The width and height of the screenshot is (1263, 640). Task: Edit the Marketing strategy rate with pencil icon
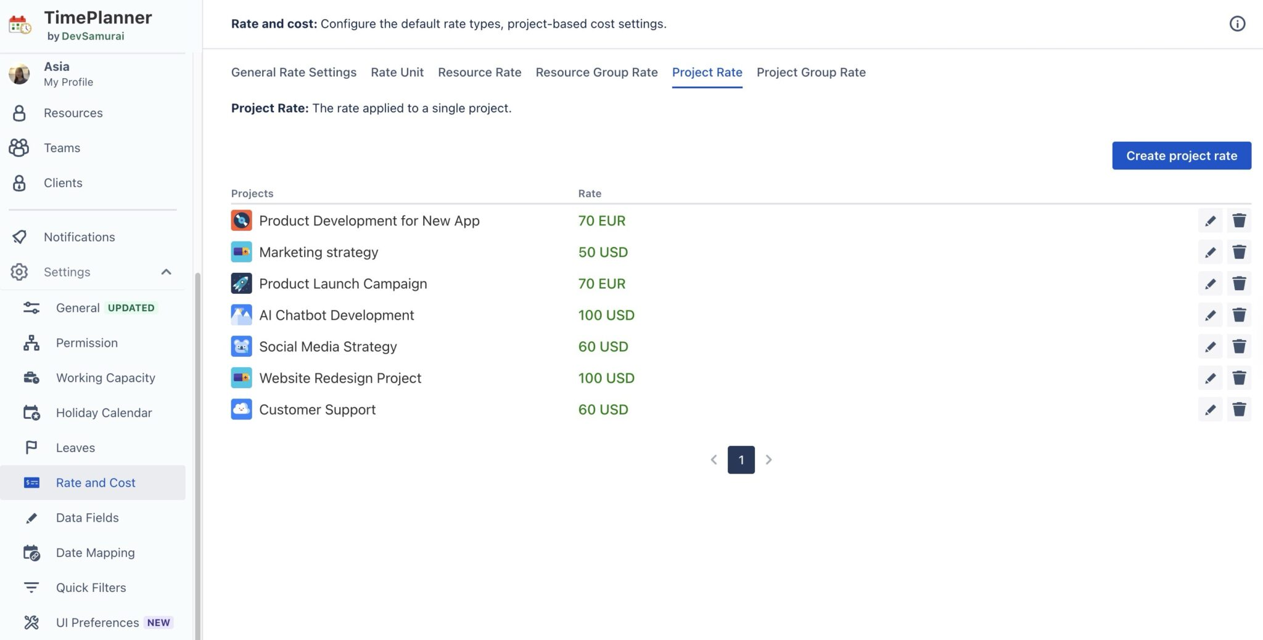[x=1210, y=252]
